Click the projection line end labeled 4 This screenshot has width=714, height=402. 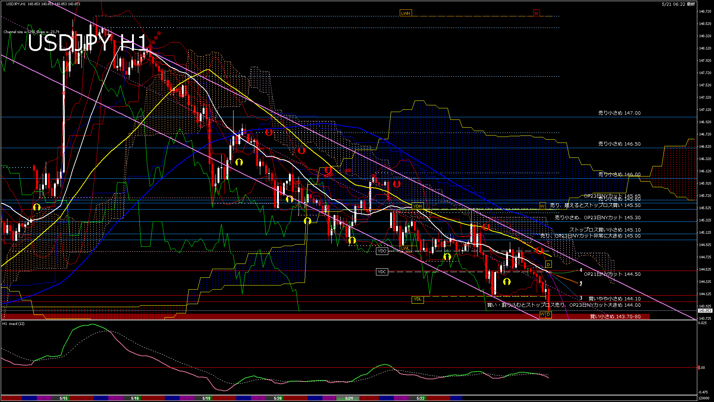(x=581, y=270)
